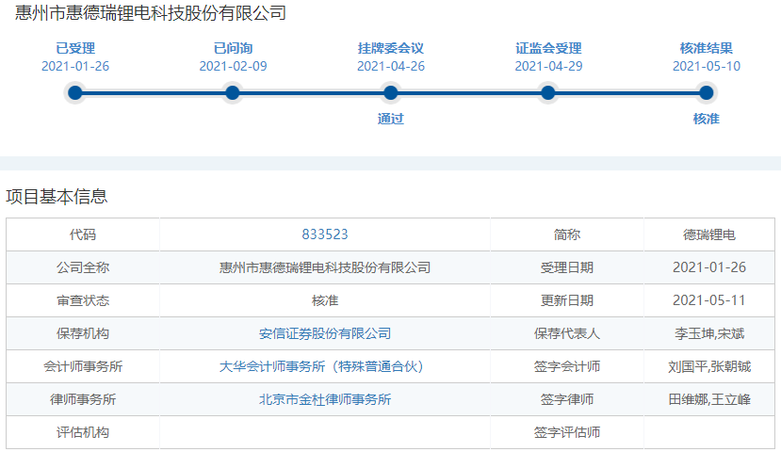Click the 已问询 stage label

[233, 48]
